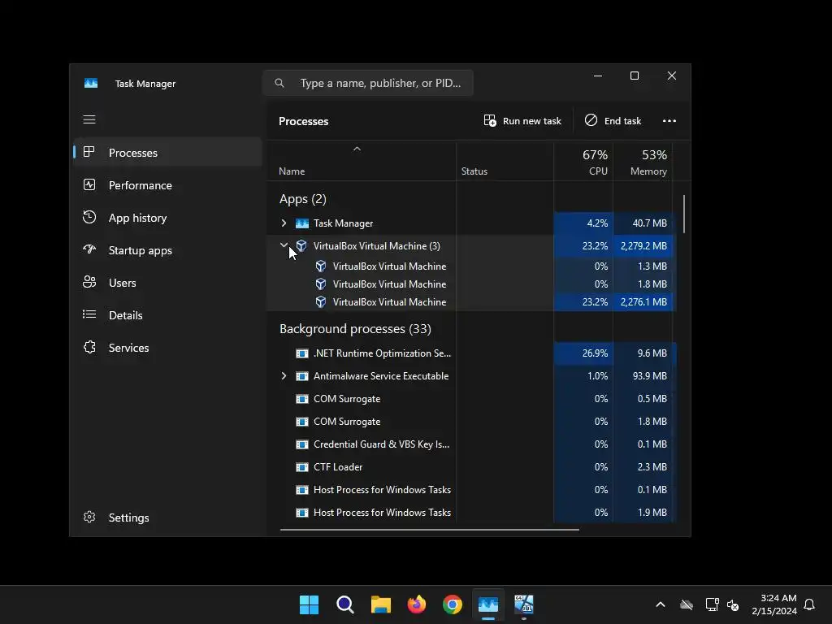This screenshot has height=624, width=832.
Task: Switch to the App history page
Action: pyautogui.click(x=167, y=218)
